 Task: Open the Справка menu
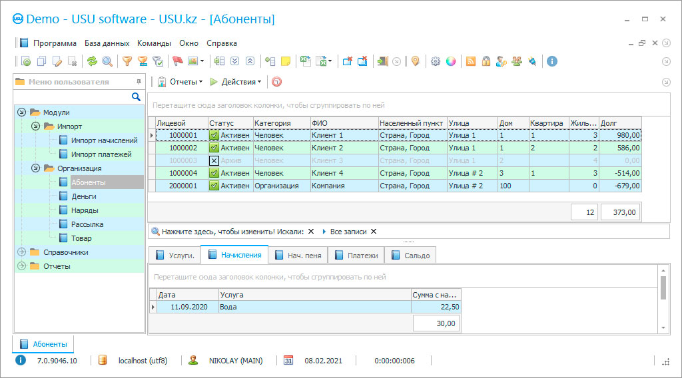click(222, 43)
